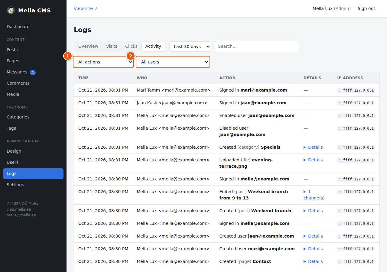Expand Details for Created page Contact
Viewport: 387px width, 272px height.
[x=313, y=261]
